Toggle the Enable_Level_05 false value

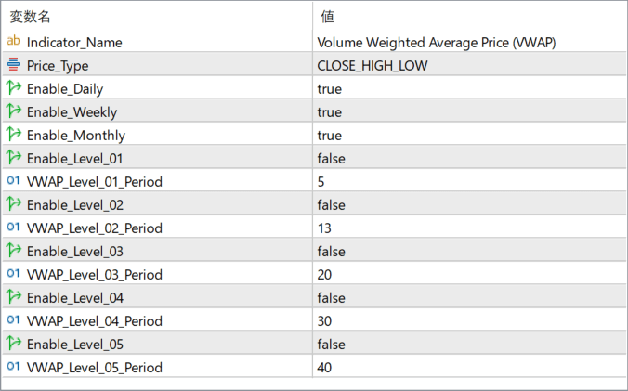(x=331, y=345)
